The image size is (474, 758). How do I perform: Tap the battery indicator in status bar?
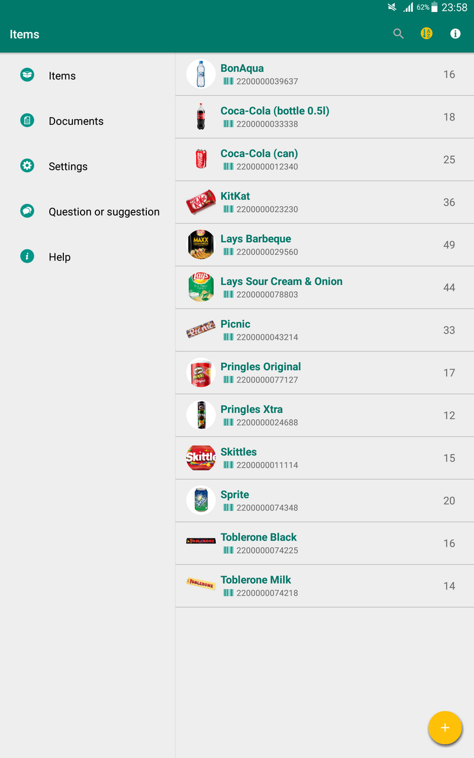[434, 8]
